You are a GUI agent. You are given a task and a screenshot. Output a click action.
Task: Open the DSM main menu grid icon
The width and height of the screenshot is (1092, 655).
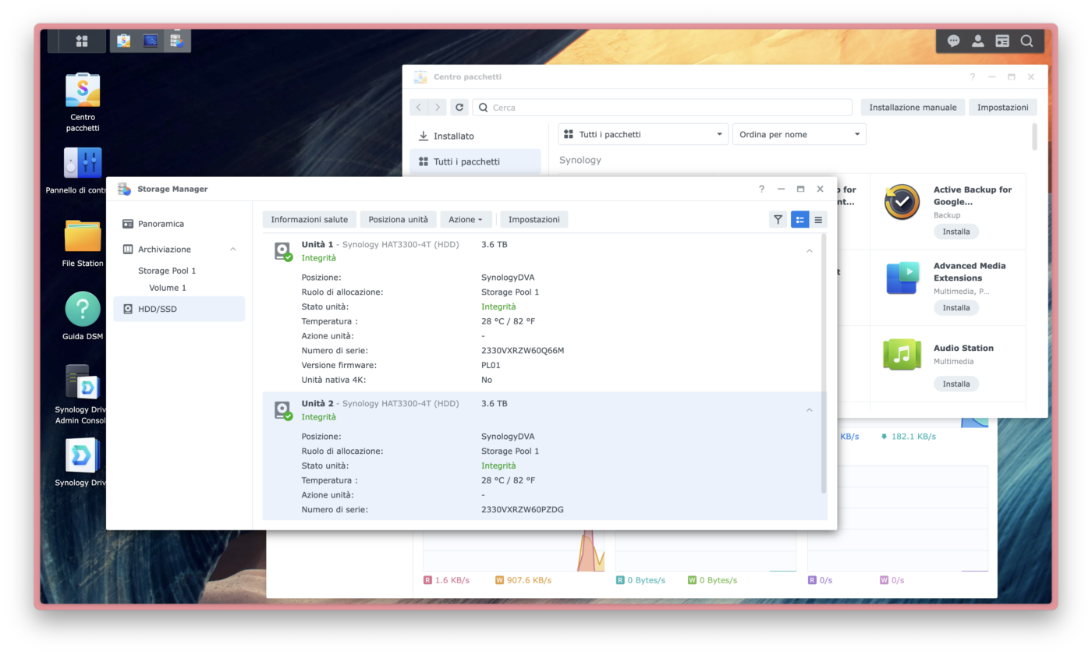point(82,41)
